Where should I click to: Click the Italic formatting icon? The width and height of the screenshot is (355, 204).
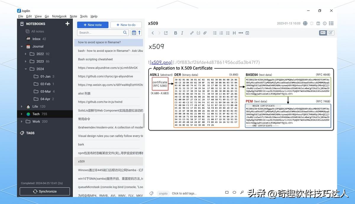[x=182, y=33]
